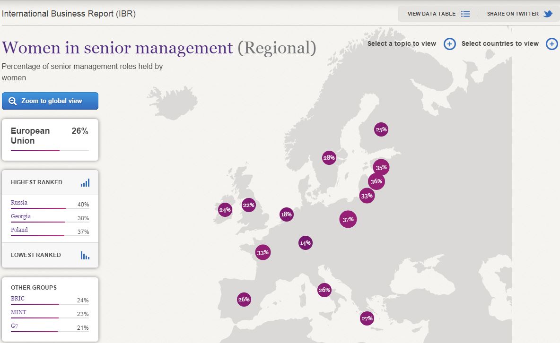Screen dimensions: 560x343
Task: Select the 14% bubble on the map
Action: [305, 243]
